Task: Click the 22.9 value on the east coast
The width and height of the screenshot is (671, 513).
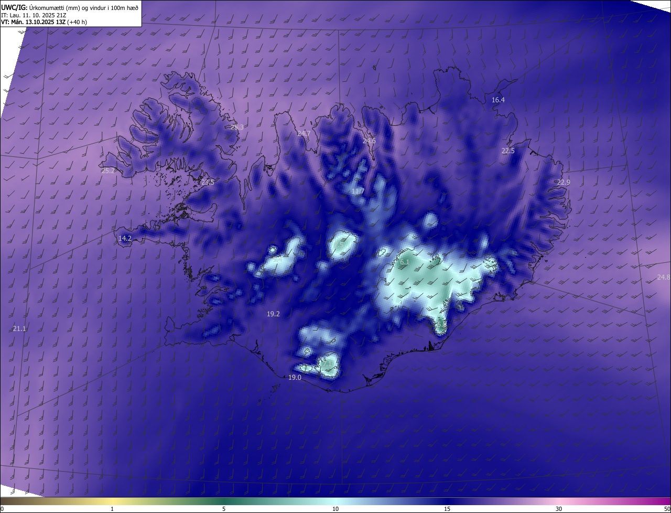Action: [564, 182]
